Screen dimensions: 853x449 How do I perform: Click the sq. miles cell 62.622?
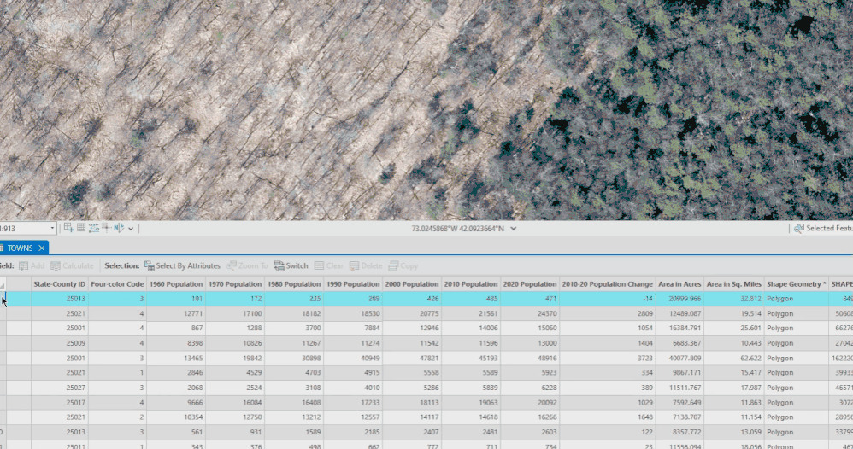(x=734, y=359)
